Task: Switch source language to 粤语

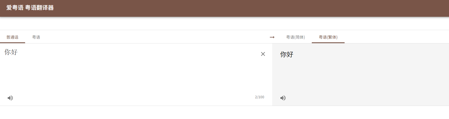Action: coord(36,37)
